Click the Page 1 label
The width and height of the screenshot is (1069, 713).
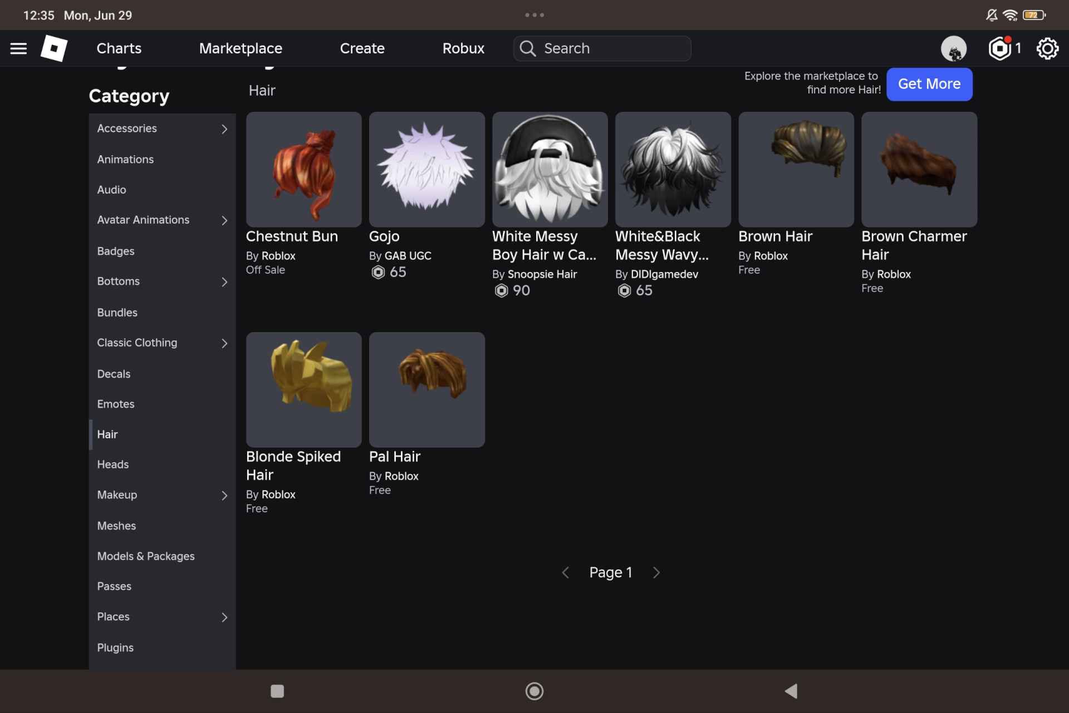(611, 572)
